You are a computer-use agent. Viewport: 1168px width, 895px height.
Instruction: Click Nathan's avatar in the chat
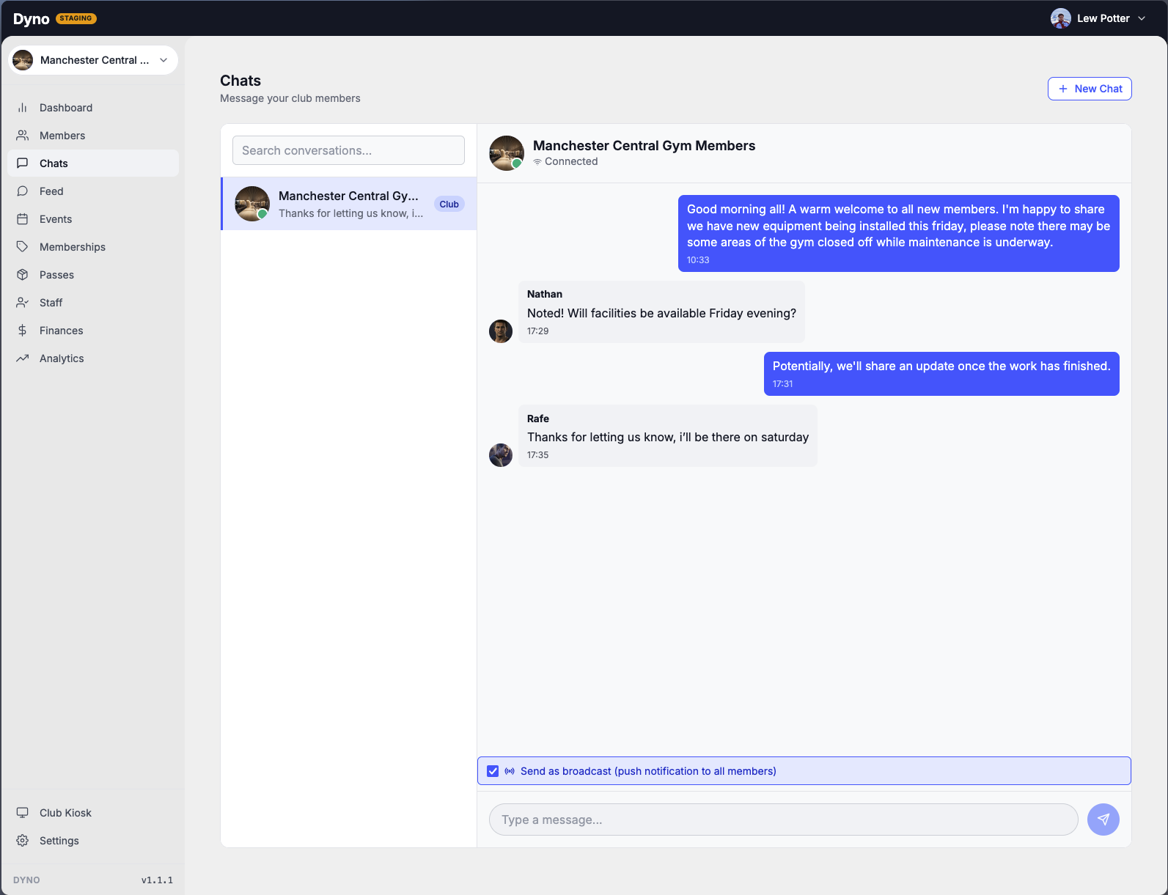click(x=501, y=331)
